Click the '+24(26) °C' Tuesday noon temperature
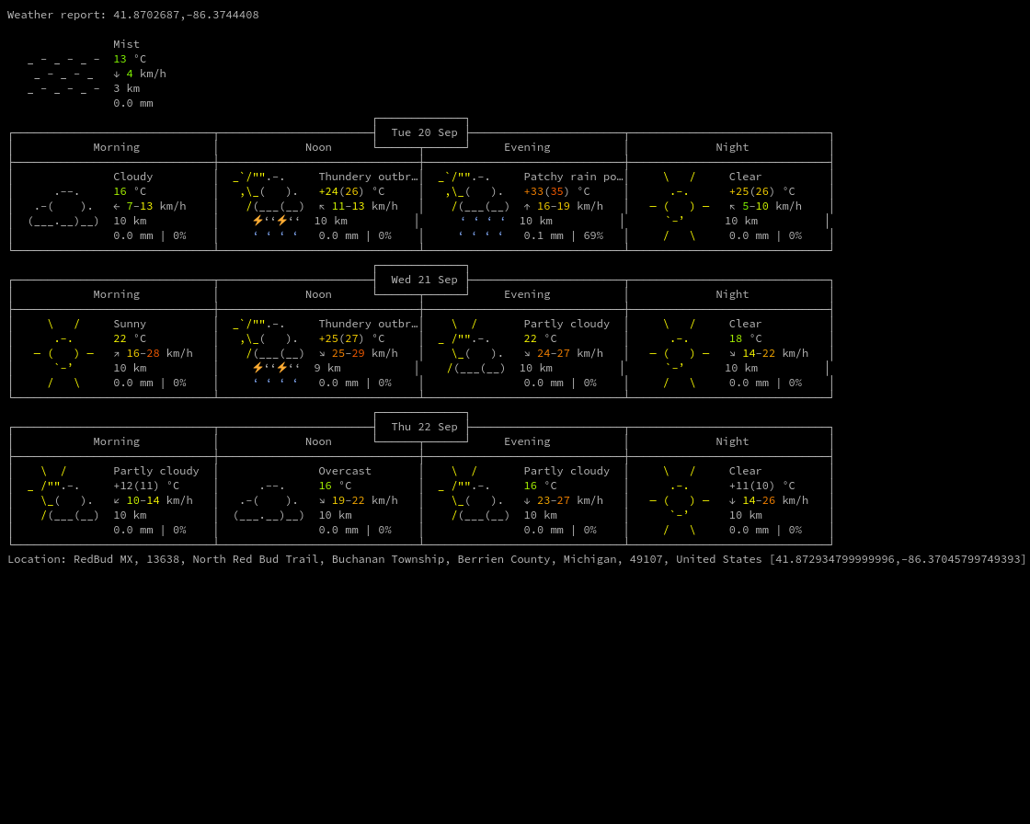1030x824 pixels. [351, 192]
